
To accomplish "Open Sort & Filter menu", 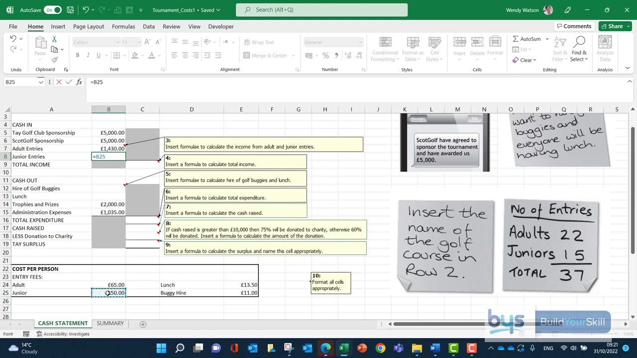I will coord(560,49).
